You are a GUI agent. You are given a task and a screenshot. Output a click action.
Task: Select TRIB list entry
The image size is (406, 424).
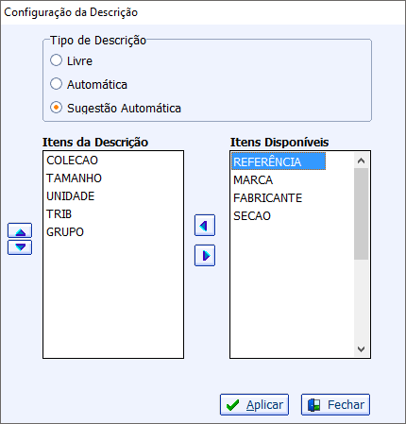click(x=59, y=214)
